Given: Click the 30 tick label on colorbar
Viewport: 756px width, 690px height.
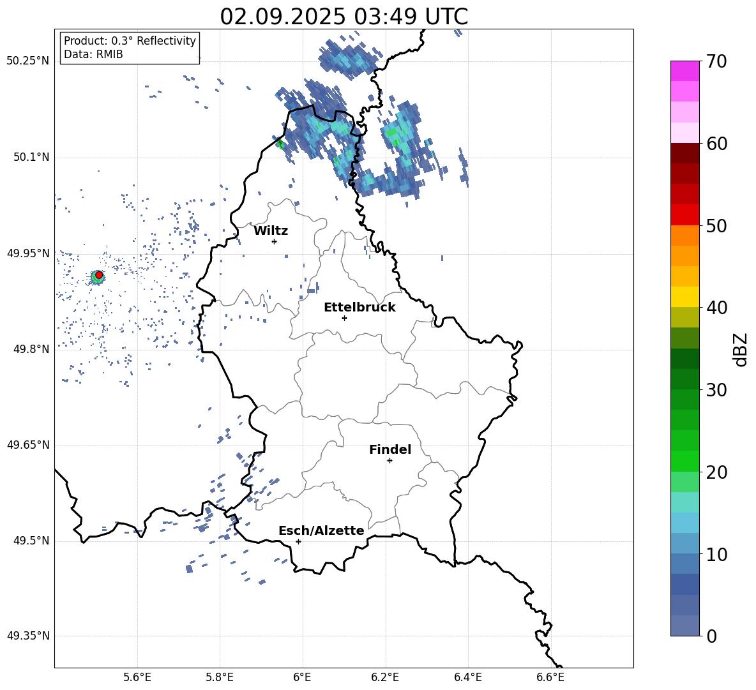Looking at the screenshot, I should [716, 390].
